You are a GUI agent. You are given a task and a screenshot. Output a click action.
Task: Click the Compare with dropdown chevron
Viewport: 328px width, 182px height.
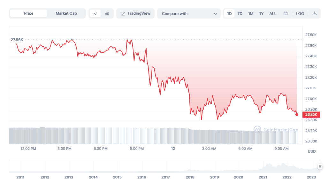pos(215,14)
